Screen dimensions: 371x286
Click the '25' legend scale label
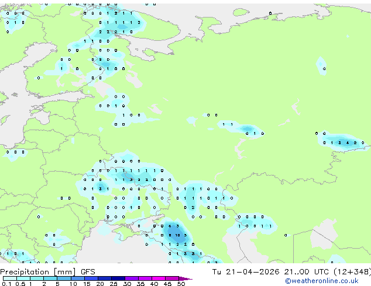coord(114,284)
